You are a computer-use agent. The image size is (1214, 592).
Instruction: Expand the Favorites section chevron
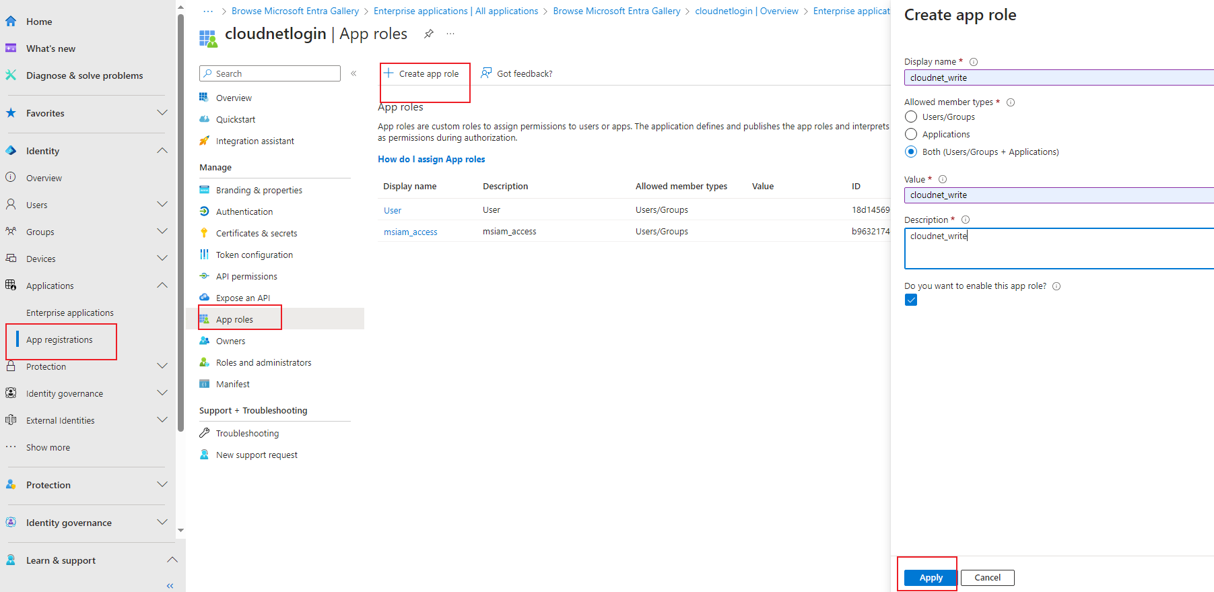[x=162, y=112]
